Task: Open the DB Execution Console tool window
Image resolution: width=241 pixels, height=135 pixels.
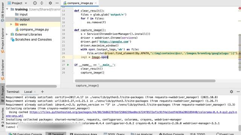Action: tap(26, 134)
